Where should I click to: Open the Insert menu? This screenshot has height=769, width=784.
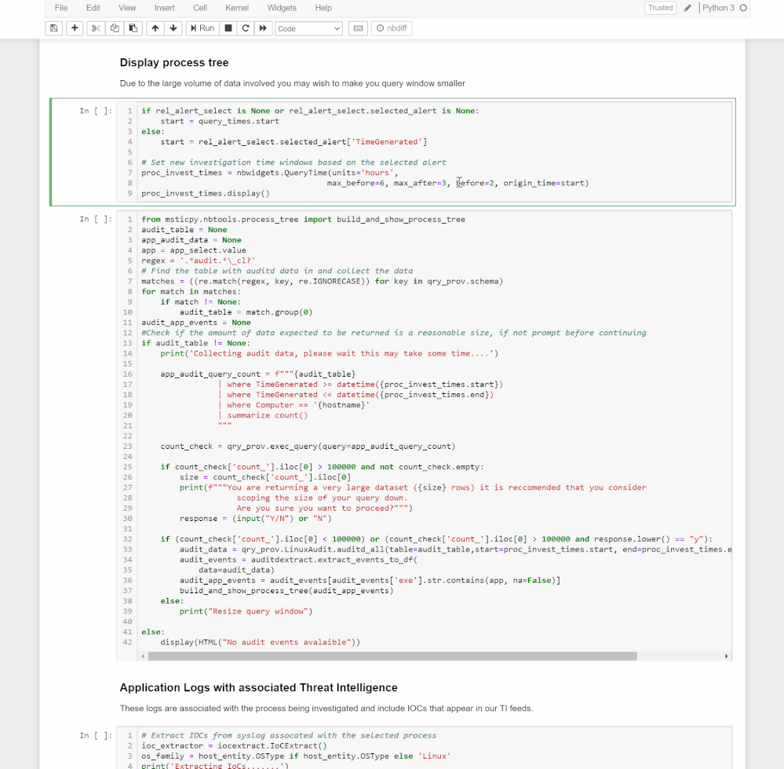165,8
